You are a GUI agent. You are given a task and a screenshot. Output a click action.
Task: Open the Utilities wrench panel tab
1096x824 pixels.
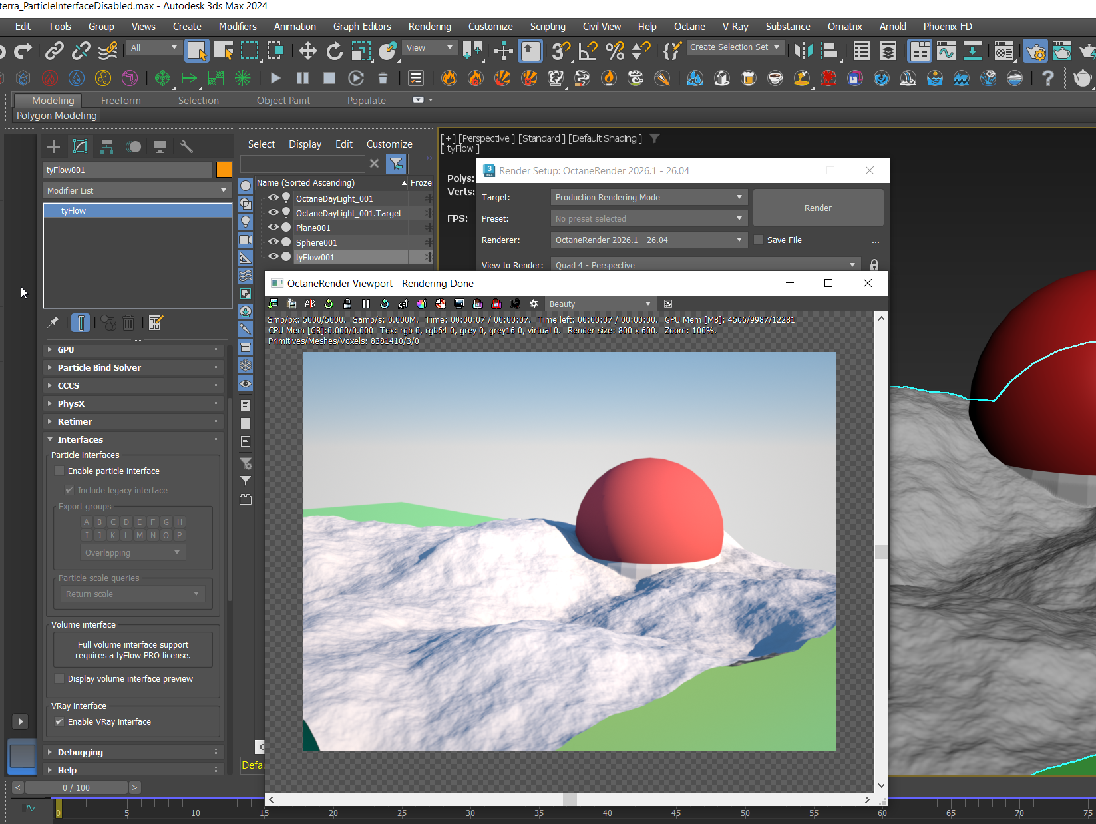186,146
